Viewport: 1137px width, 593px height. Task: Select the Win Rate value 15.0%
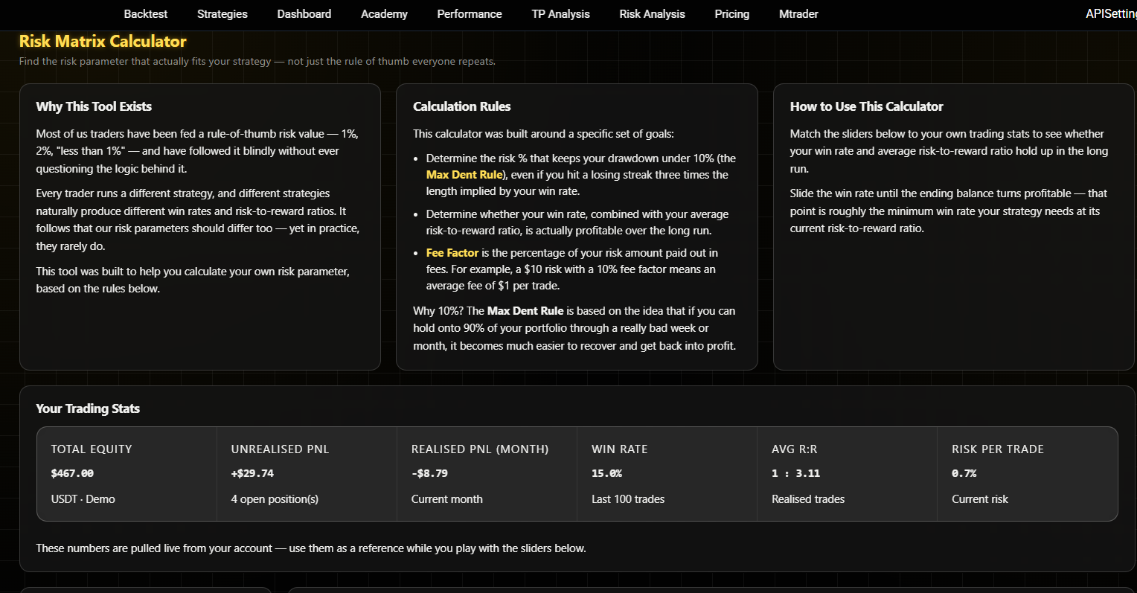pyautogui.click(x=606, y=473)
